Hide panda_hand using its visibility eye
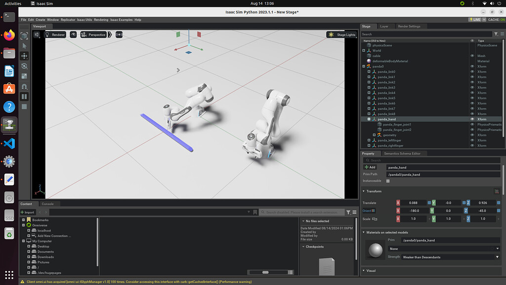This screenshot has height=285, width=506. tap(471, 119)
